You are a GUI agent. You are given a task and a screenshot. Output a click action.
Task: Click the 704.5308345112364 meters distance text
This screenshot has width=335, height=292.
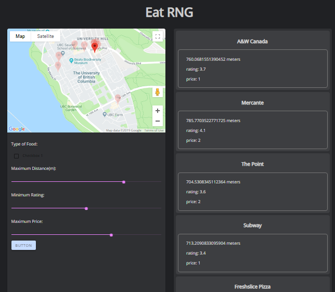(x=213, y=182)
